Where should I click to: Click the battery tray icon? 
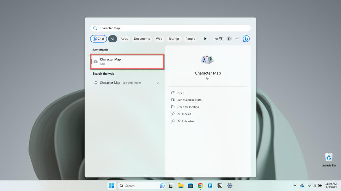click(320, 186)
